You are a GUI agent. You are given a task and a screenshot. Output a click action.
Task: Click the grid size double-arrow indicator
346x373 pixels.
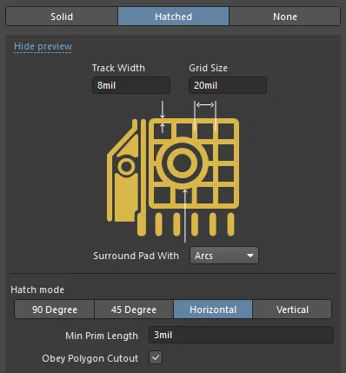(205, 105)
